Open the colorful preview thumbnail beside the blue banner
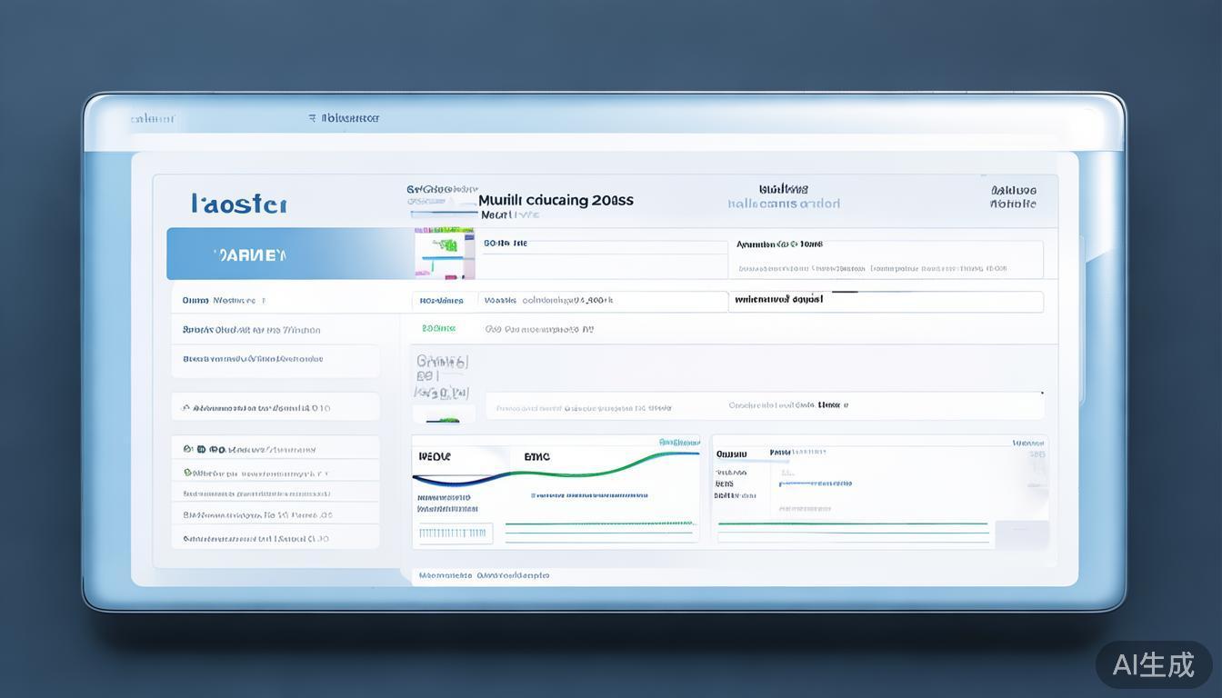The image size is (1222, 698). coord(445,253)
